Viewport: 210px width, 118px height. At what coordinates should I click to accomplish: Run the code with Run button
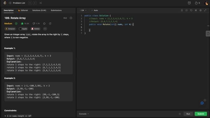[188, 114]
